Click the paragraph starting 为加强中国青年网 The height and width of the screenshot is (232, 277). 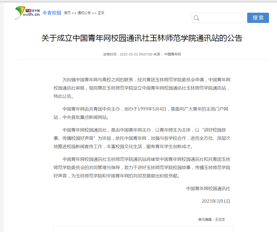point(142,88)
